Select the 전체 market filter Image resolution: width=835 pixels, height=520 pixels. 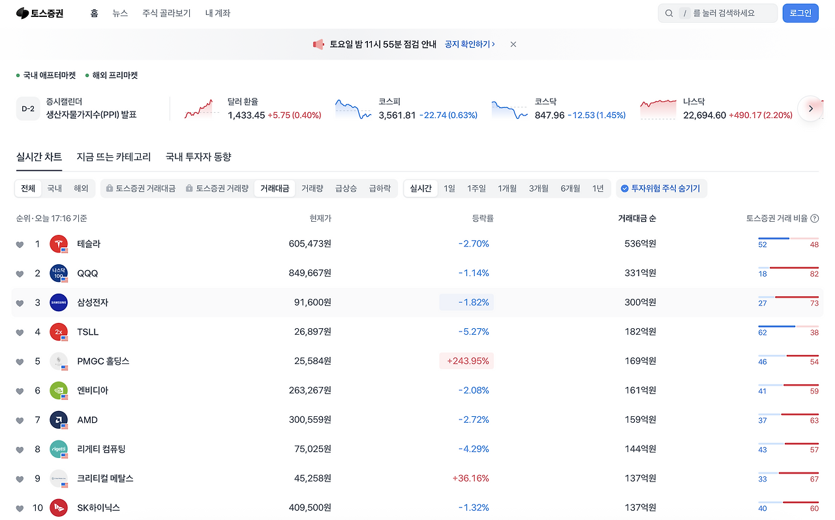(28, 189)
